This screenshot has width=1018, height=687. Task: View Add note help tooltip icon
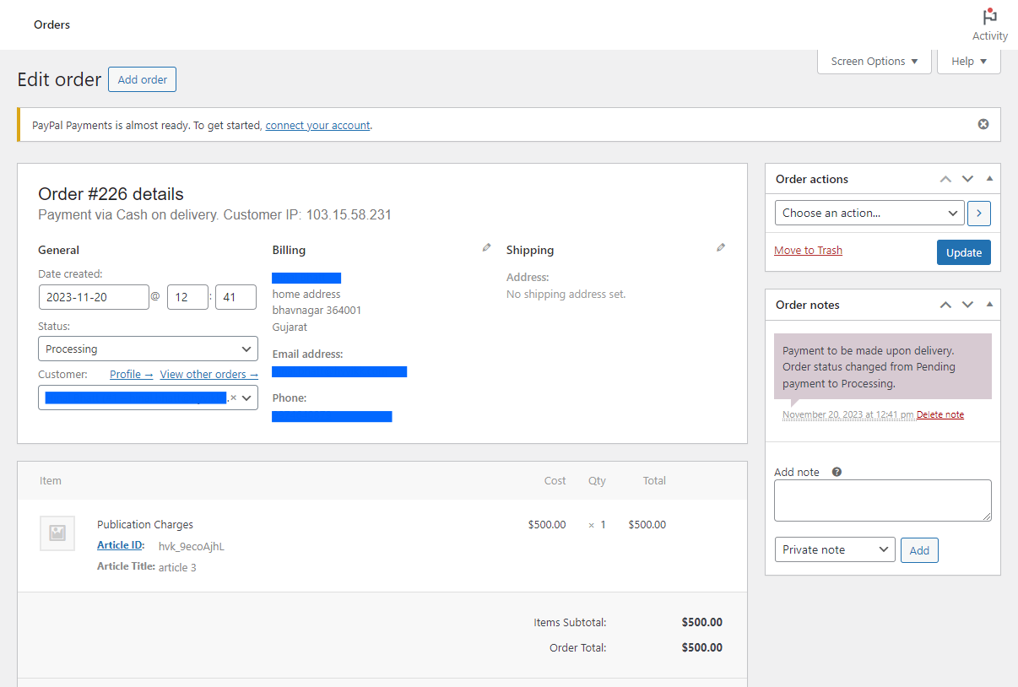click(837, 471)
